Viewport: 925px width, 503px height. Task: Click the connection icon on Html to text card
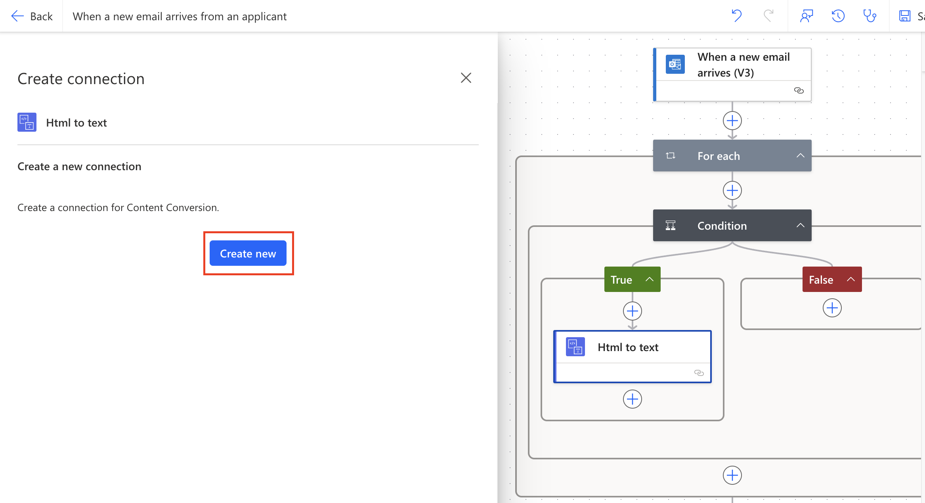[699, 372]
